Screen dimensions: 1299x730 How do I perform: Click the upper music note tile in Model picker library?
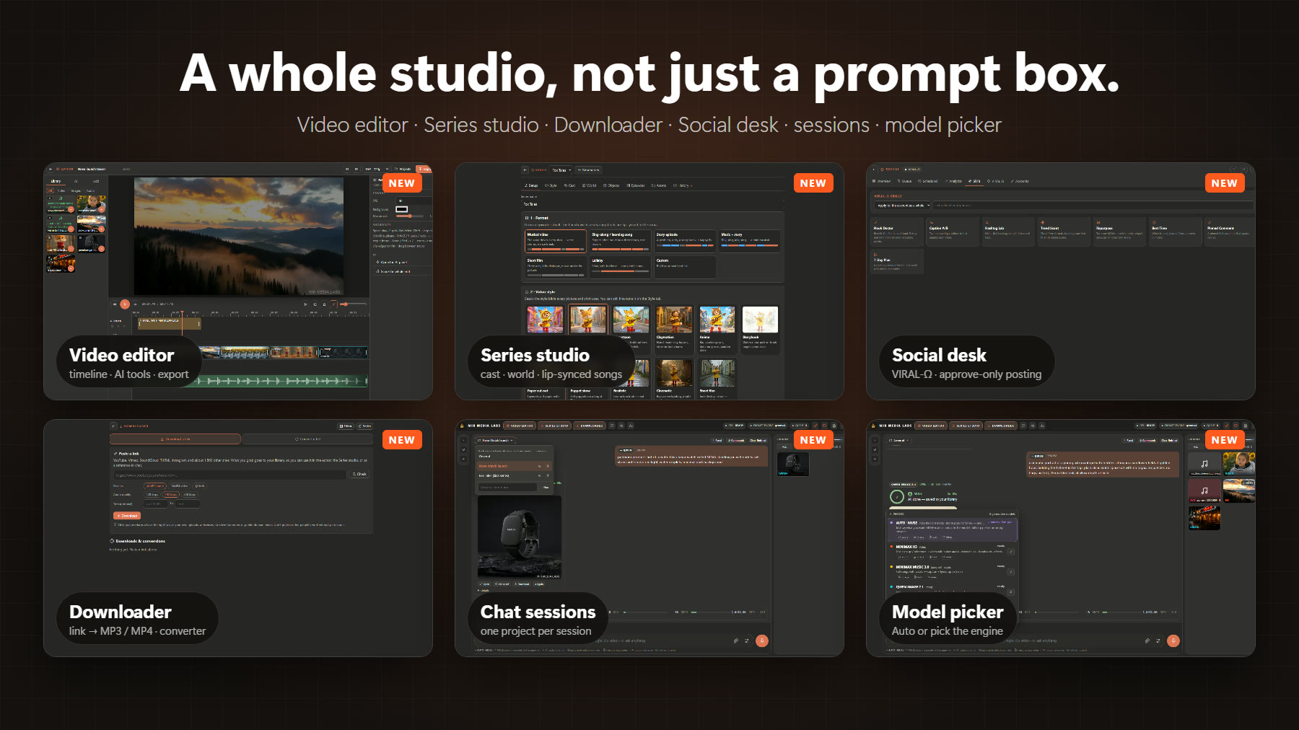[x=1204, y=464]
